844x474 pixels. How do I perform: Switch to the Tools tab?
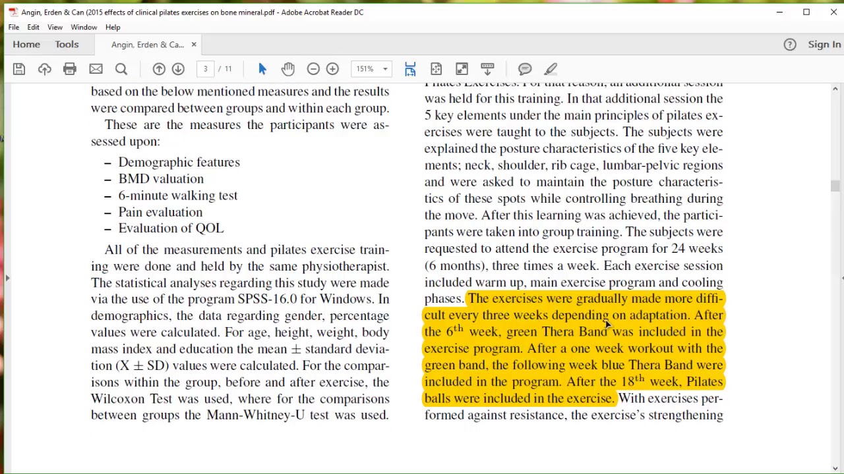tap(67, 45)
